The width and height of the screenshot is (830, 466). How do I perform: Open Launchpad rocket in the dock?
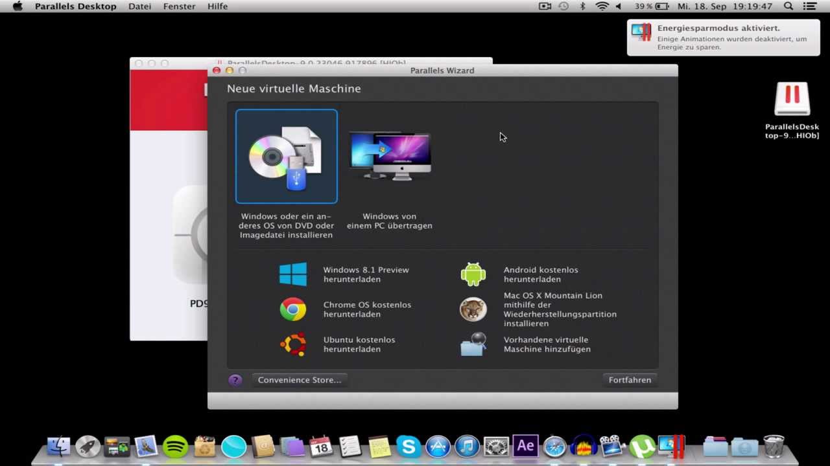[x=88, y=447]
